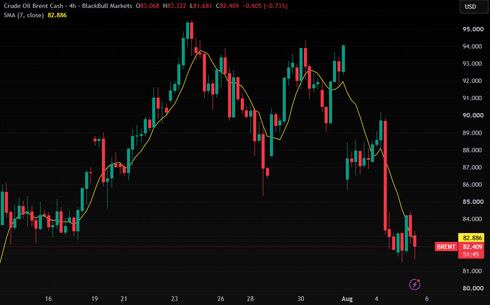This screenshot has width=490, height=305.
Task: Click the 95.000 price axis label
Action: point(473,29)
